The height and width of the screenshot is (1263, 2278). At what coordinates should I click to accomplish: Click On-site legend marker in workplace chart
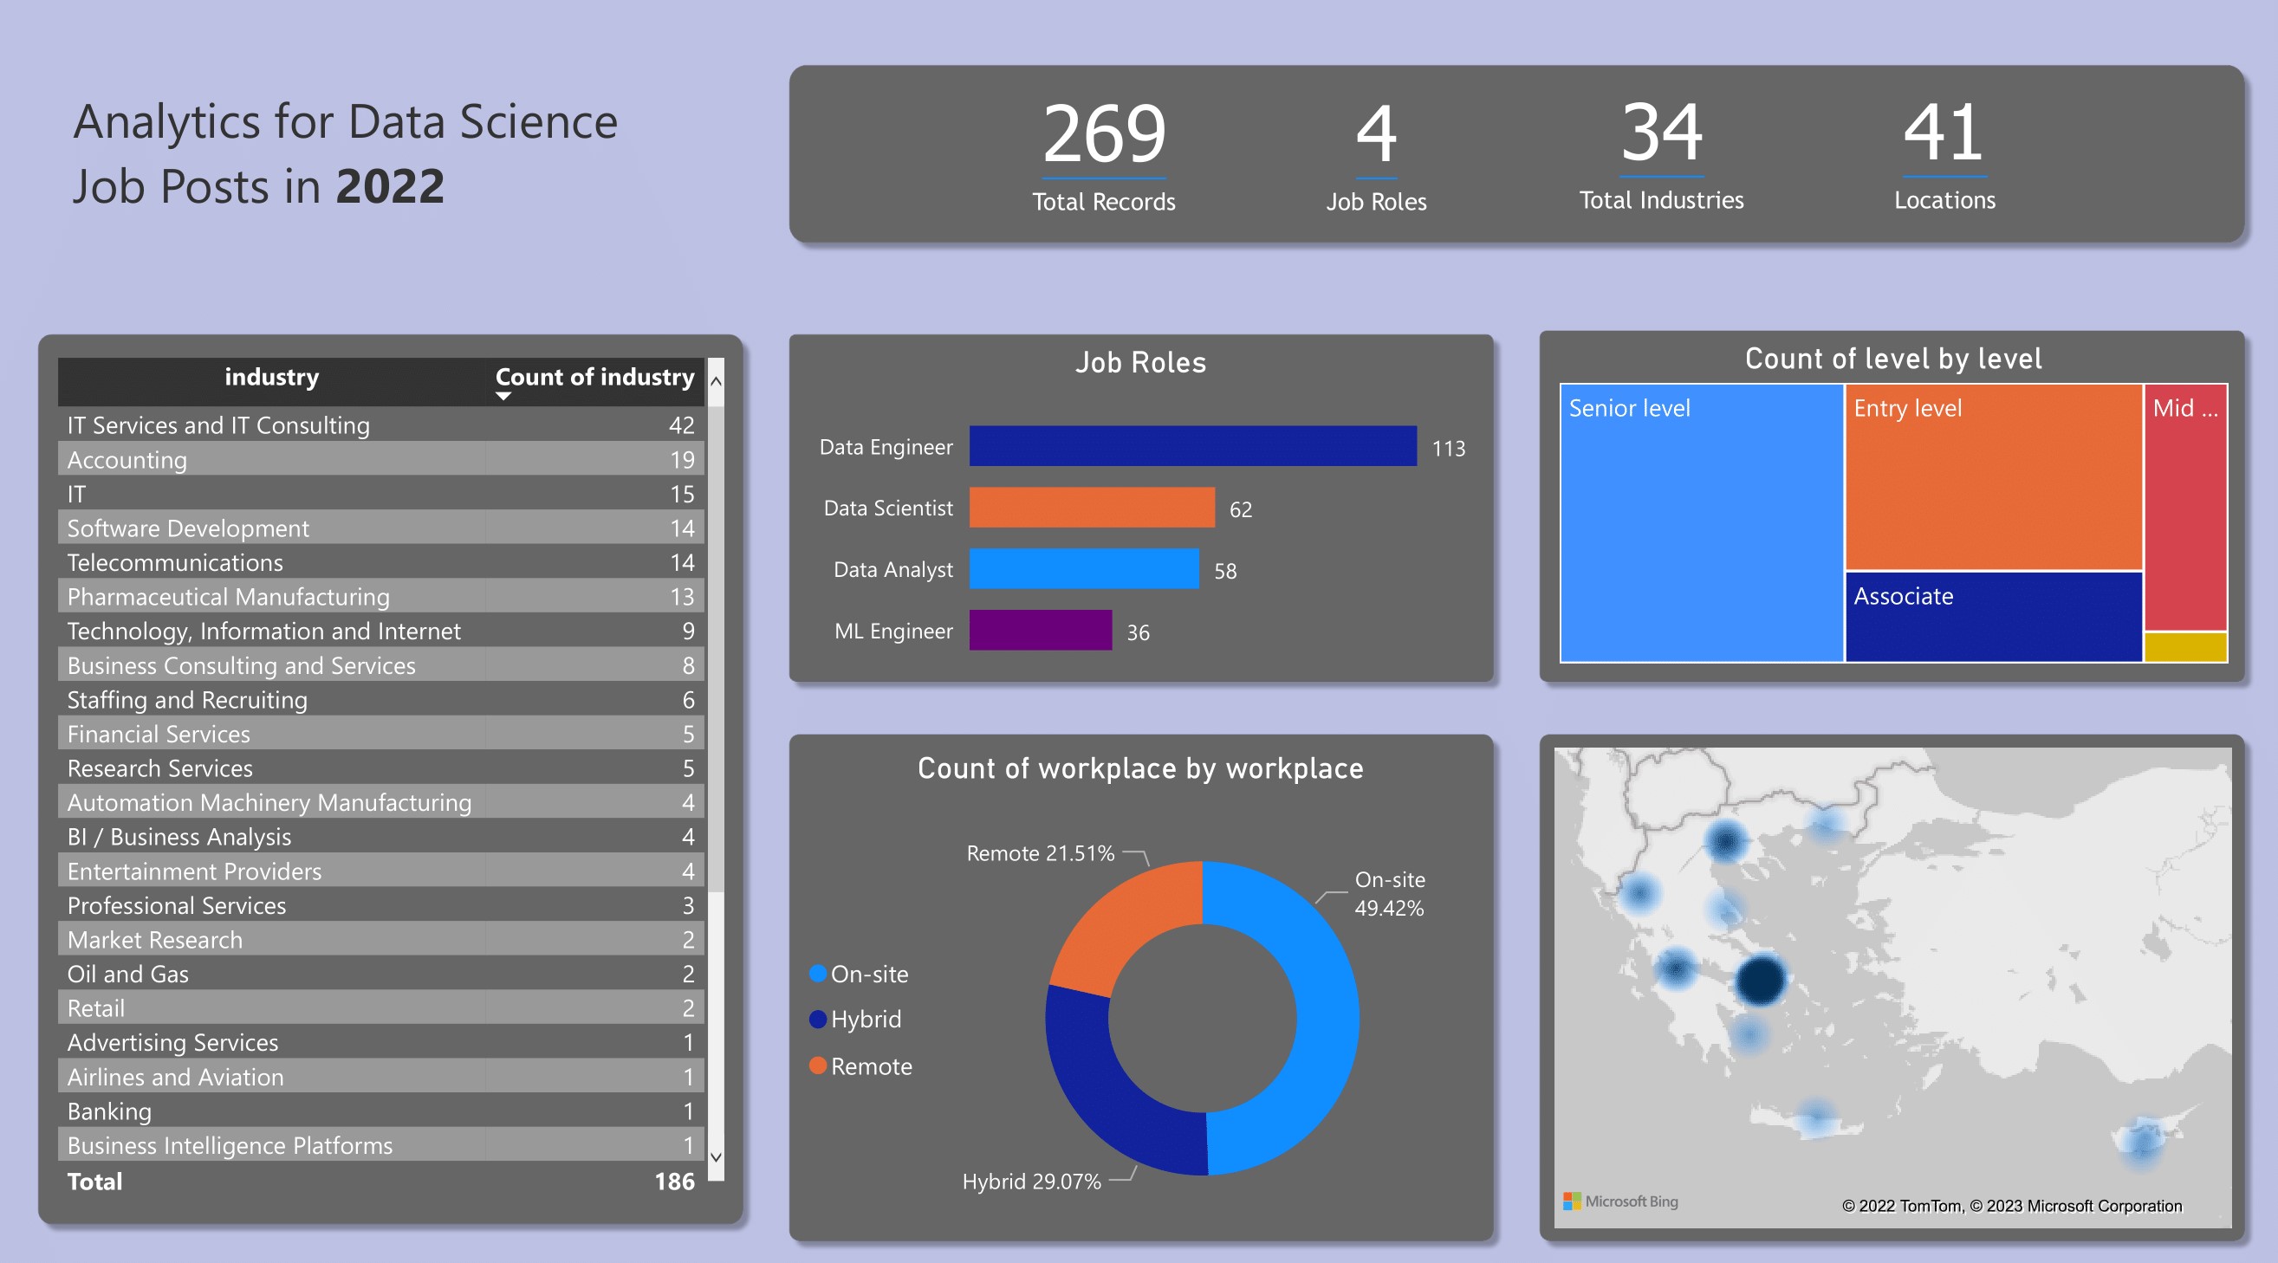coord(817,973)
